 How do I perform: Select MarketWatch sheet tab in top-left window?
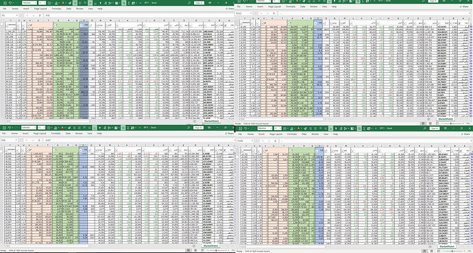pyautogui.click(x=211, y=121)
